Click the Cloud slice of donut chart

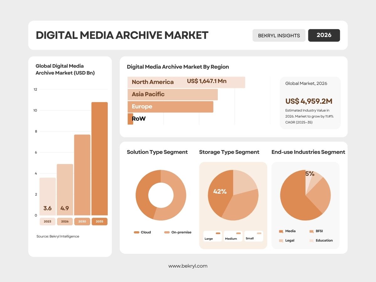coord(143,193)
